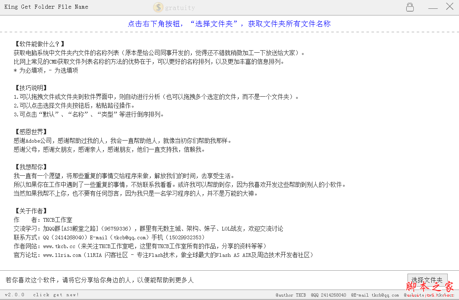Minimize the King Get Folder window
This screenshot has width=459, height=300.
(x=433, y=8)
